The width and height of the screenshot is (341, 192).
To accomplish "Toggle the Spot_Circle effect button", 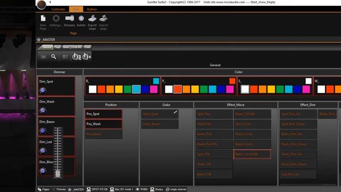I will click(x=252, y=124).
